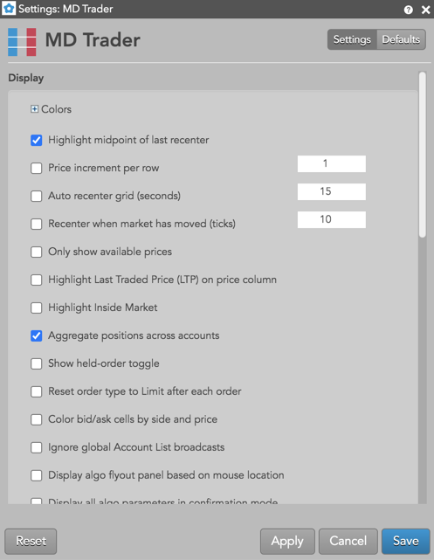This screenshot has height=560, width=434.
Task: Enable Price increment per row checkbox
Action: pyautogui.click(x=37, y=168)
